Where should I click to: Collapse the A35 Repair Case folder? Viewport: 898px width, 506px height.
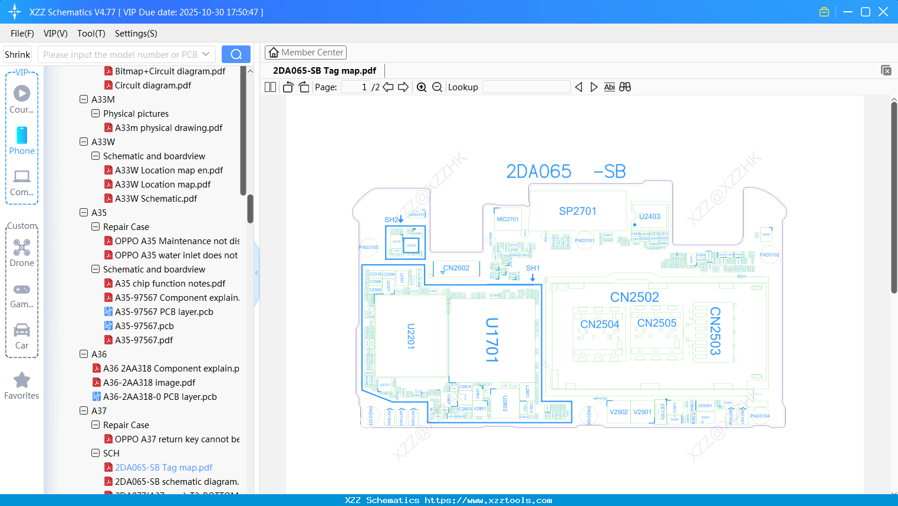pyautogui.click(x=96, y=226)
